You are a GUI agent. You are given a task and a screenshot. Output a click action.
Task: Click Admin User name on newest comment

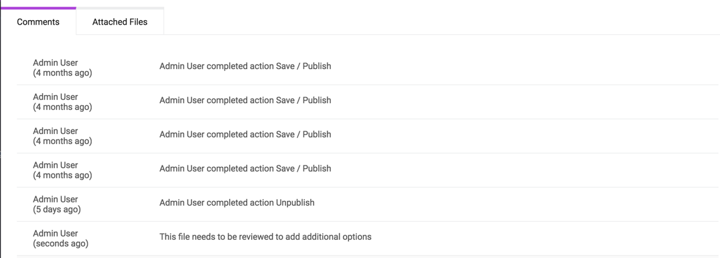pos(56,233)
